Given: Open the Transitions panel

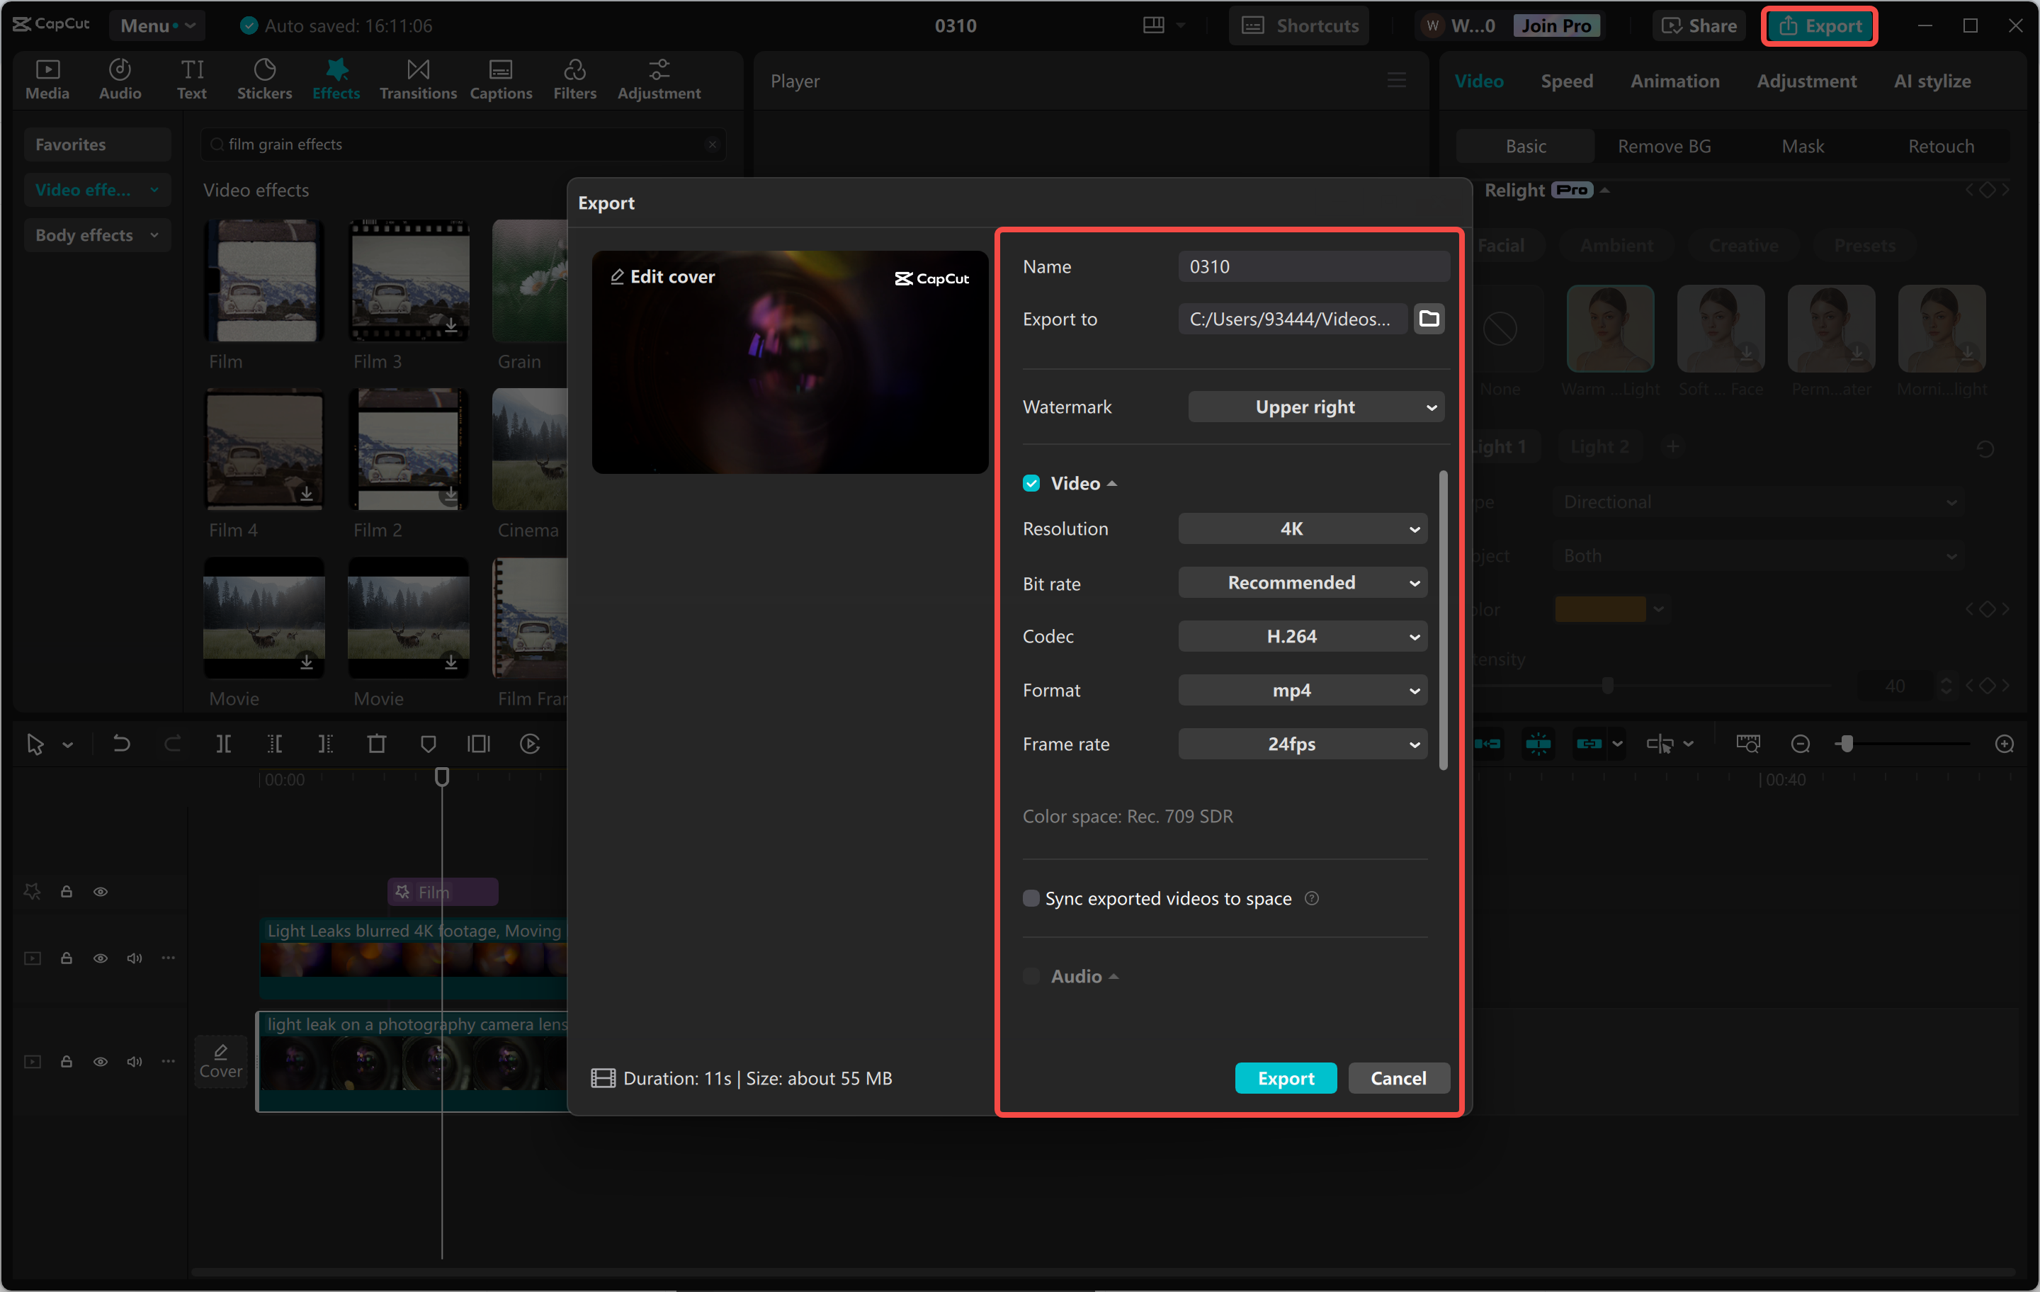Looking at the screenshot, I should coord(418,79).
